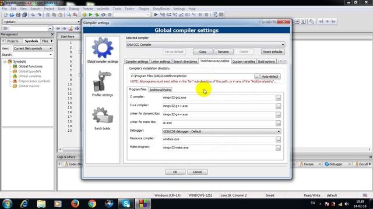Image resolution: width=373 pixels, height=209 pixels.
Task: Browse for Resource compiler executable
Action: (278, 139)
